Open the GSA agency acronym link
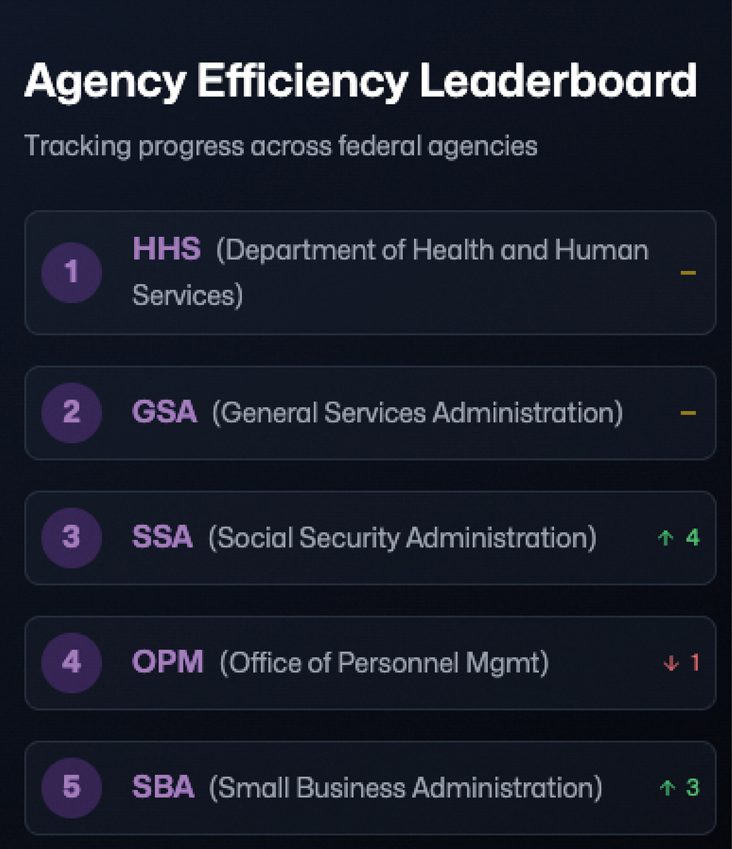Screen dimensions: 732x849 tap(165, 412)
